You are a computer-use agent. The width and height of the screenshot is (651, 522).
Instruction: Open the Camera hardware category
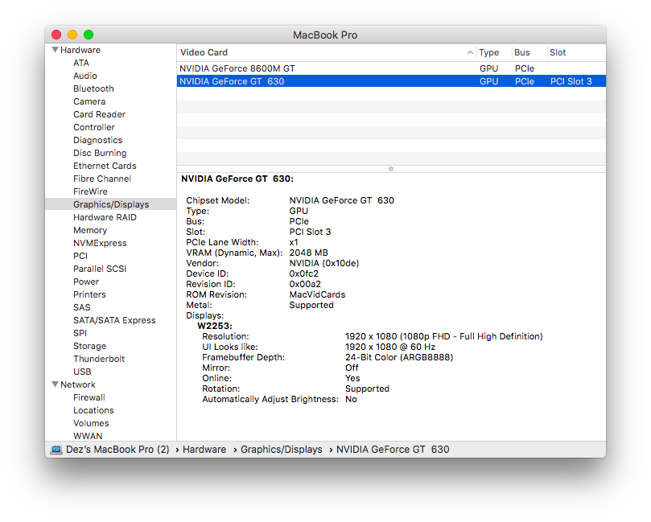(89, 101)
